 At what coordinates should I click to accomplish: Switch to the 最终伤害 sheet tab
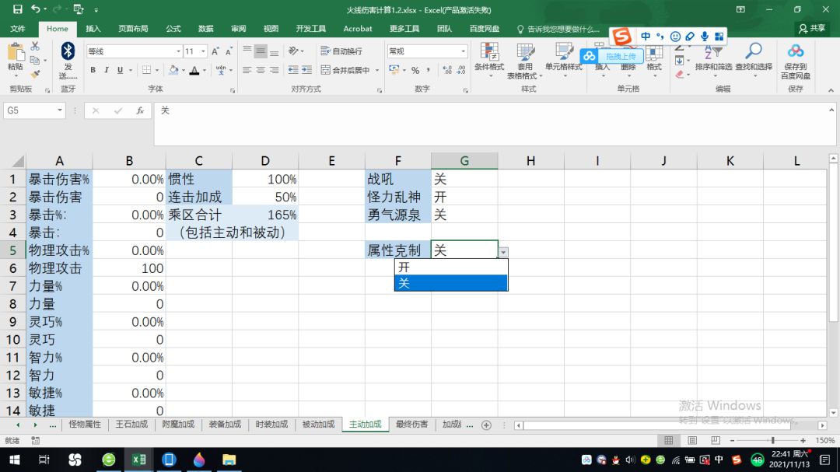(x=411, y=425)
